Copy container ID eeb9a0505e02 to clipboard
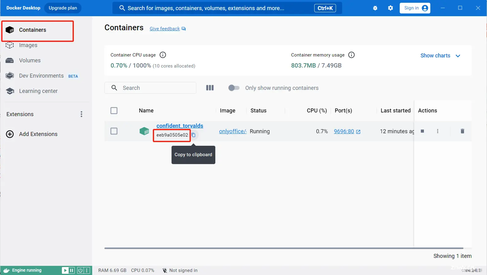Image resolution: width=487 pixels, height=275 pixels. 194,135
